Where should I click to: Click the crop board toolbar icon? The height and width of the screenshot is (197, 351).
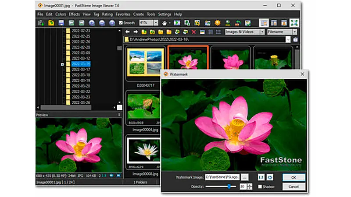197,23
